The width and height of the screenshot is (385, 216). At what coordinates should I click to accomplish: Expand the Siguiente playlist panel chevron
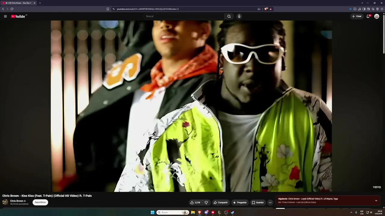[376, 200]
